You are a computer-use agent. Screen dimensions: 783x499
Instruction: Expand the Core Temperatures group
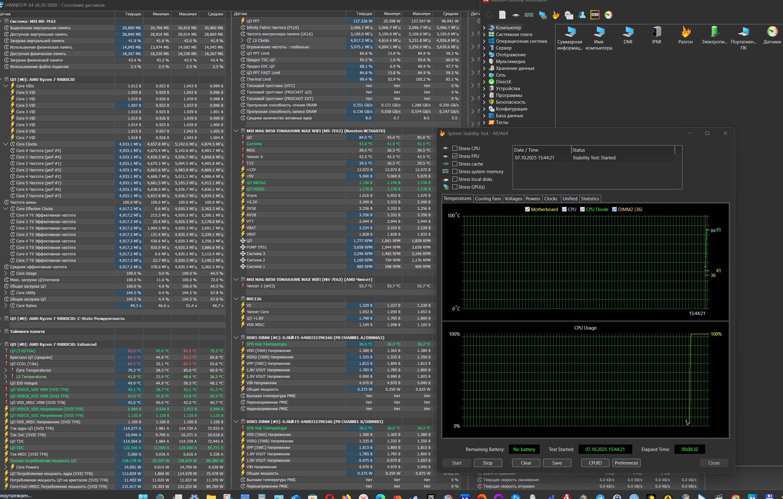tap(6, 370)
